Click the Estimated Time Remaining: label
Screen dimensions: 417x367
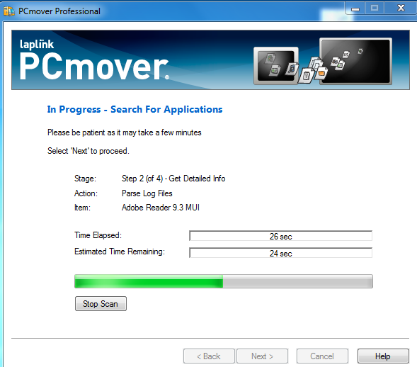(x=120, y=252)
